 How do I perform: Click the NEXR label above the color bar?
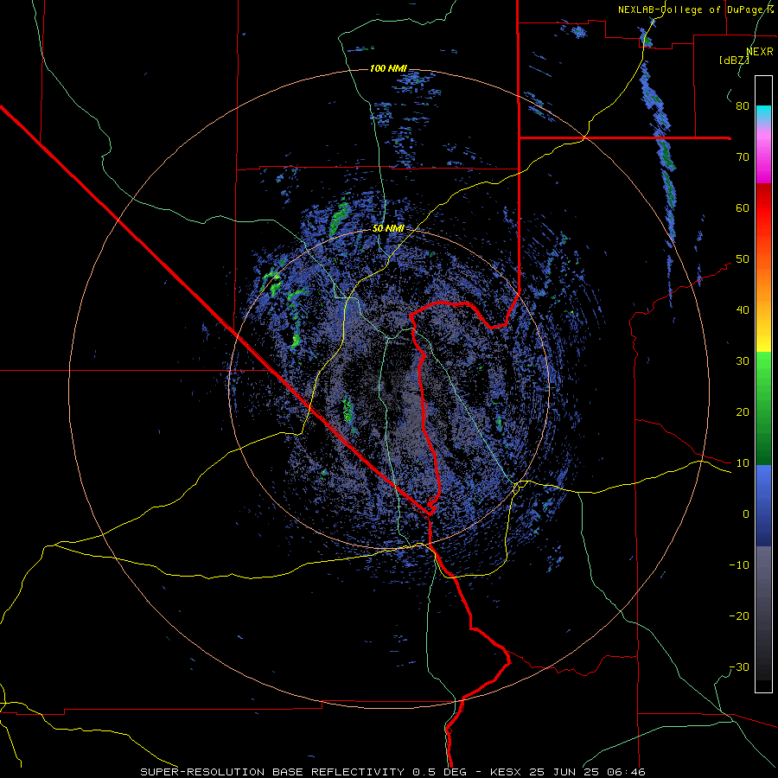760,52
